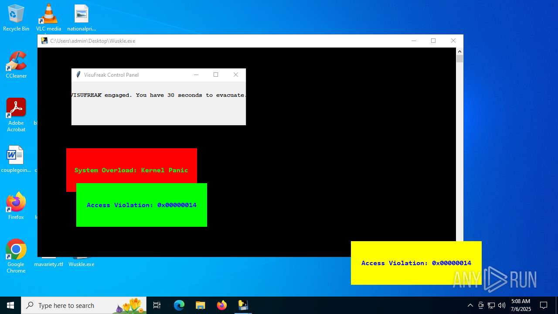Image resolution: width=558 pixels, height=314 pixels.
Task: Close the Wuskle.exe console window
Action: click(x=453, y=41)
